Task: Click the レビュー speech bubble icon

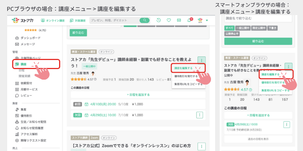Action: (x=17, y=96)
